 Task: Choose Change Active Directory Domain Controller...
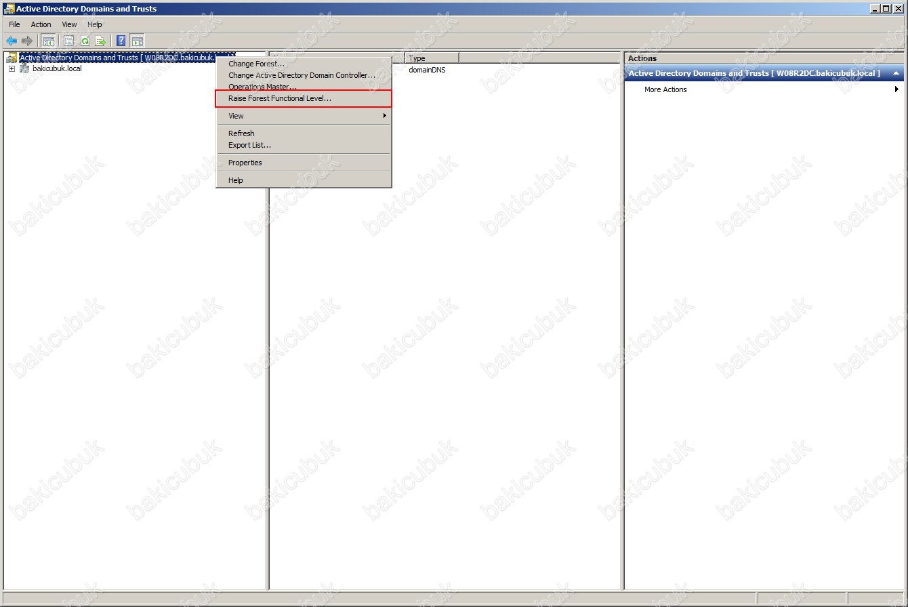pyautogui.click(x=304, y=75)
